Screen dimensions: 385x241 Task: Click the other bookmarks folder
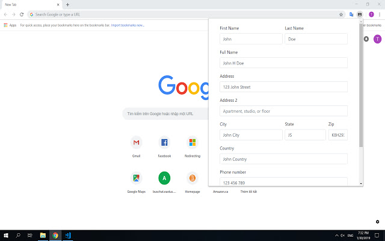372,25
